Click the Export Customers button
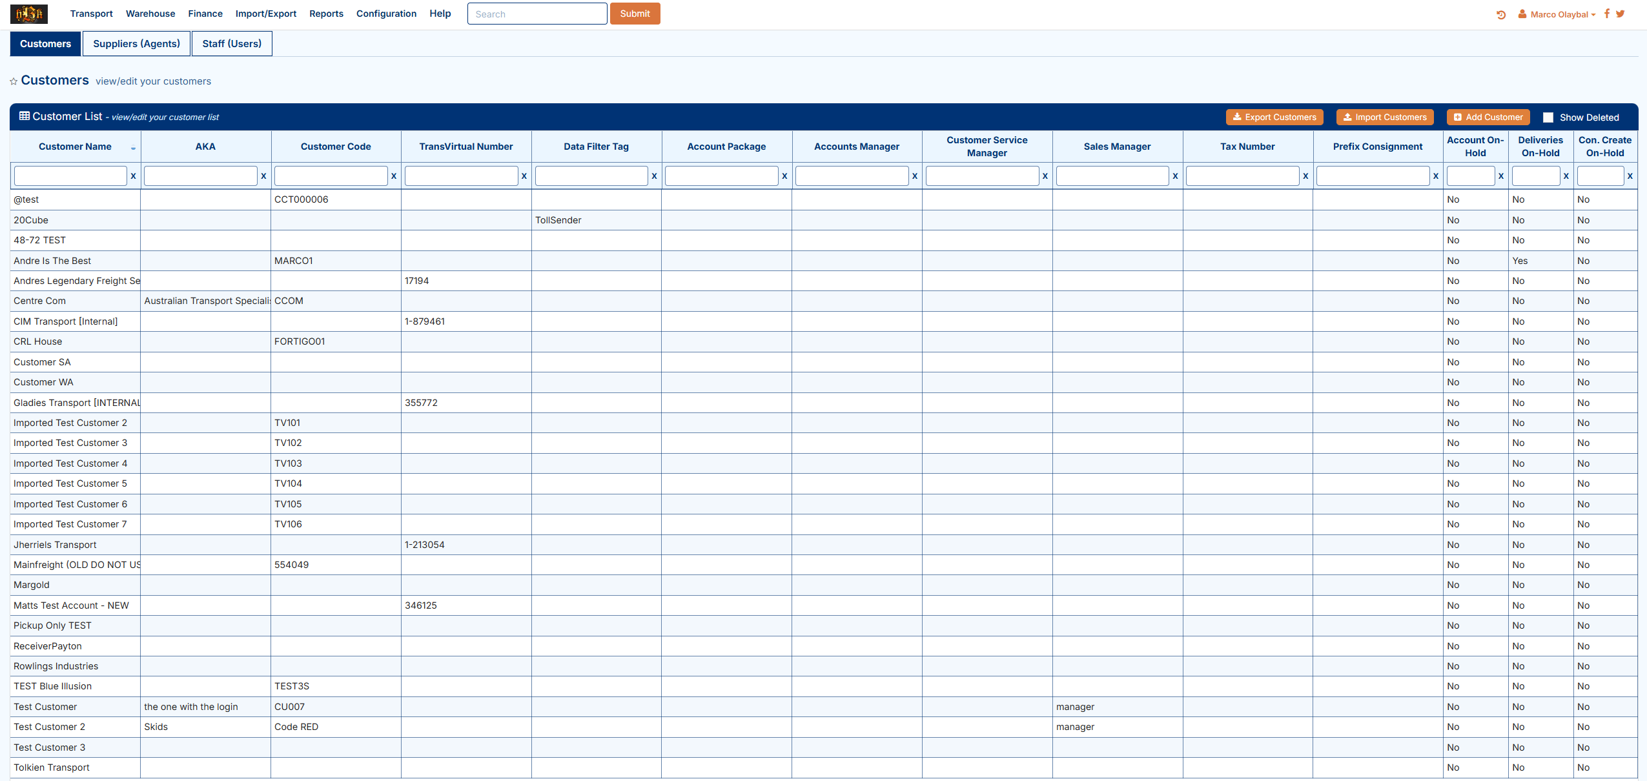The height and width of the screenshot is (781, 1647). pyautogui.click(x=1274, y=117)
